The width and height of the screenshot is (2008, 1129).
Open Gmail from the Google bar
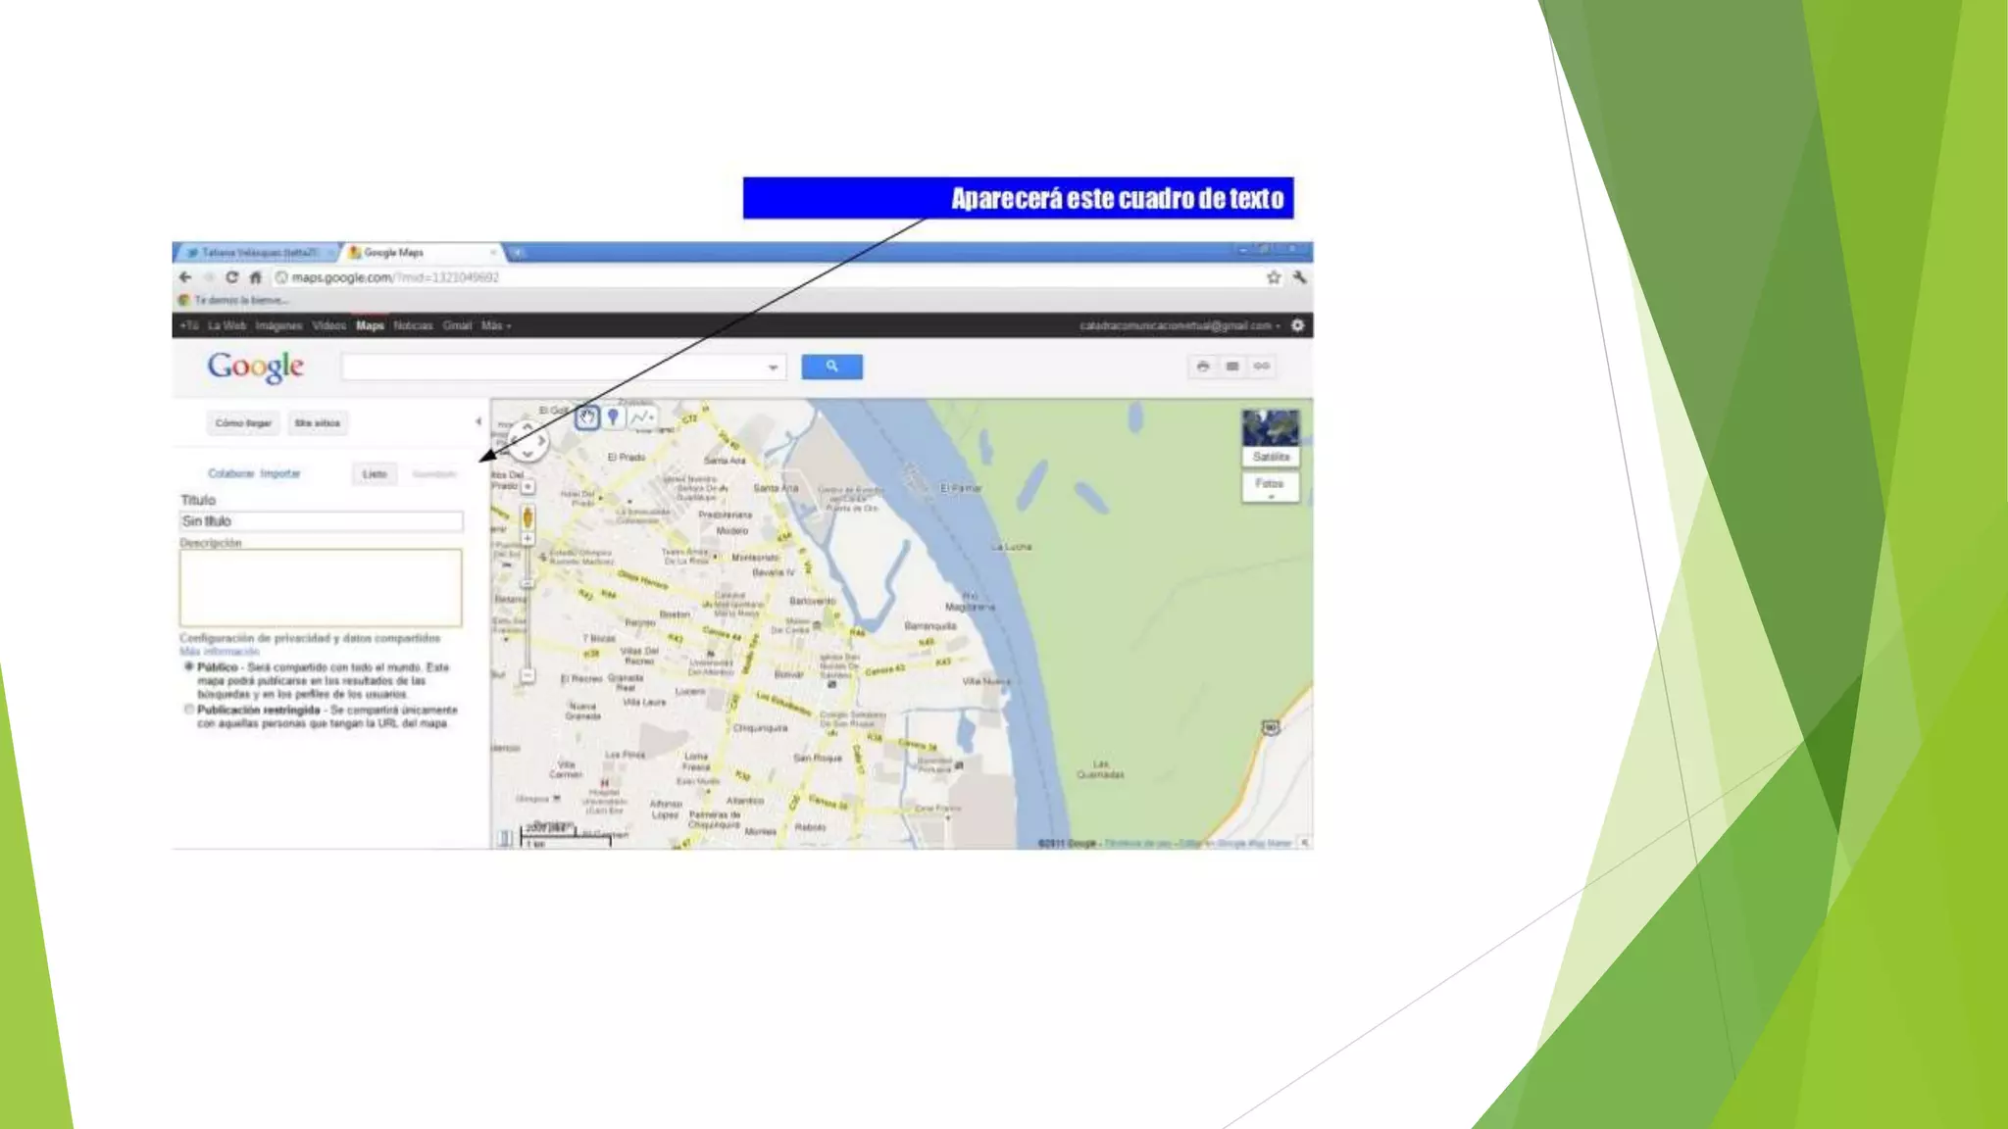pos(457,325)
